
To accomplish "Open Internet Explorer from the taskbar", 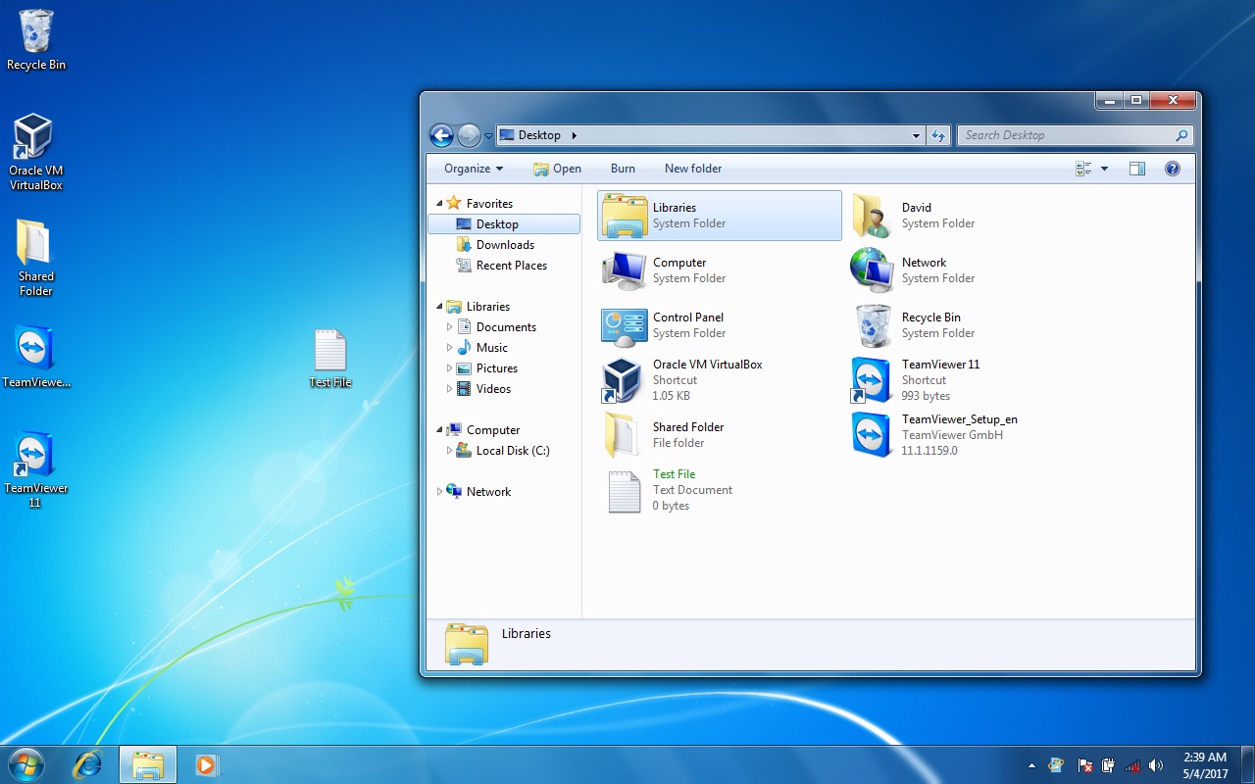I will [x=87, y=764].
